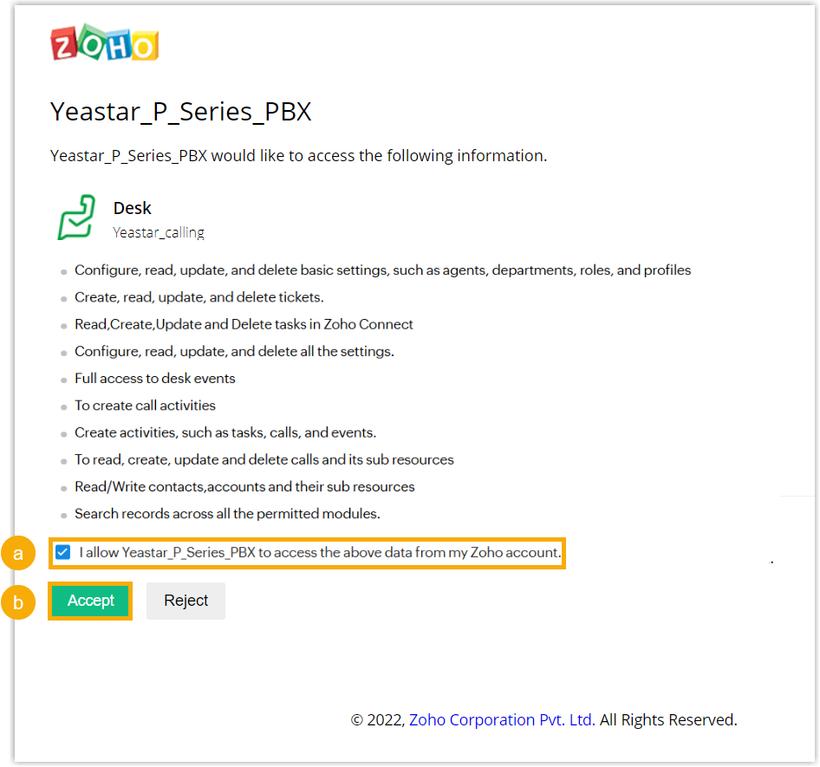
Task: Open the Zoho Corporation Pvt. Ltd. link
Action: click(502, 719)
